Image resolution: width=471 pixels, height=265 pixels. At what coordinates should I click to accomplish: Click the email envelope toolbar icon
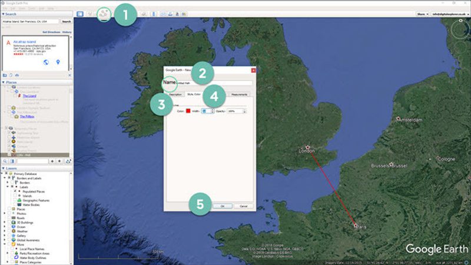(x=163, y=14)
